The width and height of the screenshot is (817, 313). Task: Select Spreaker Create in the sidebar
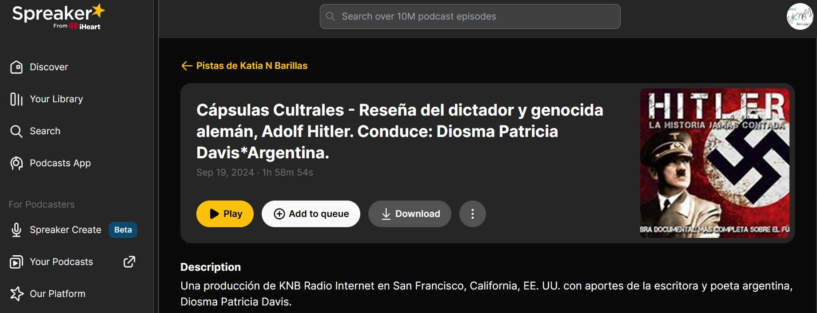[65, 230]
